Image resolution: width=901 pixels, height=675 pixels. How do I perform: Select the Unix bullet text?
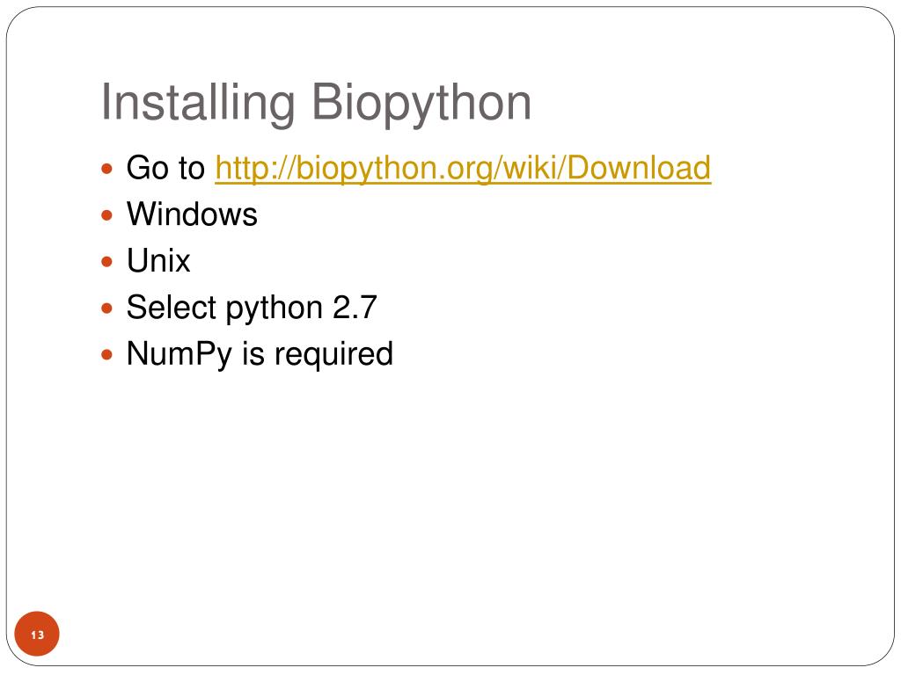[158, 260]
